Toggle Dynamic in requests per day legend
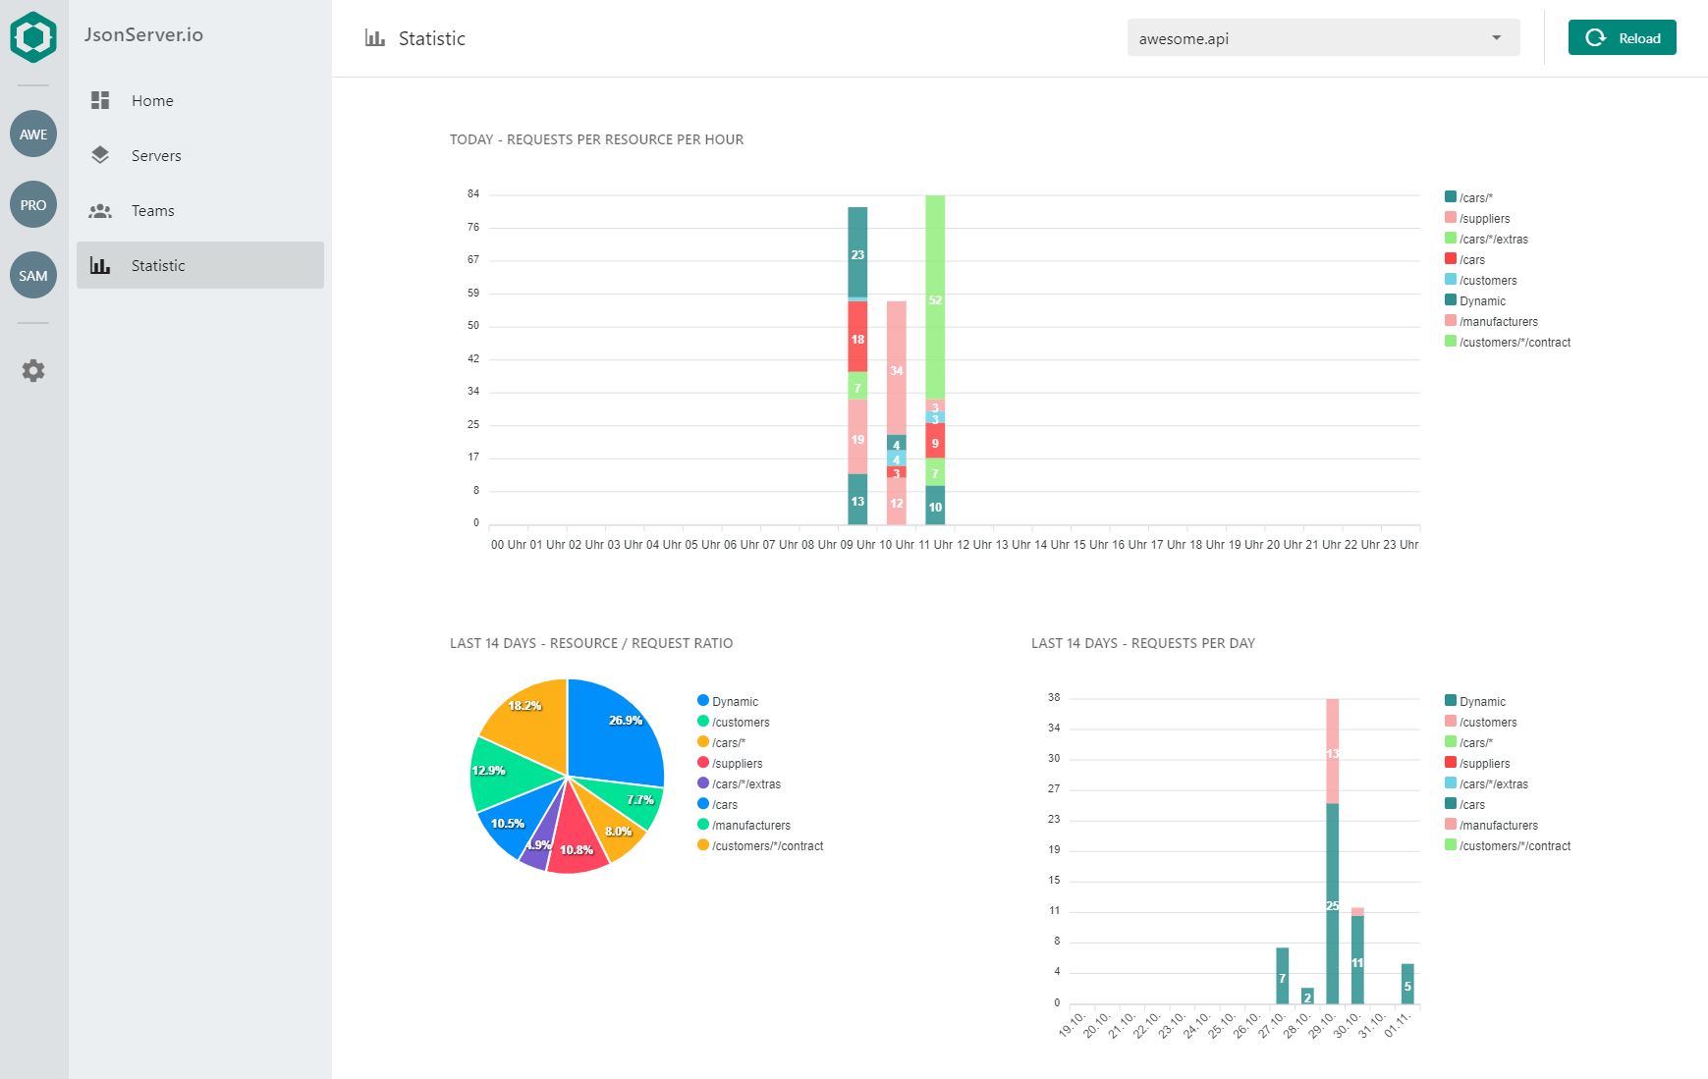 click(1474, 701)
